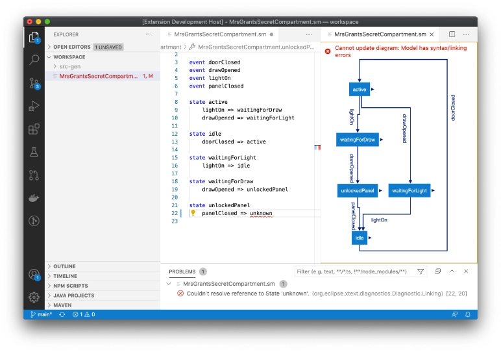Click the 'drawOpened => unlockedPanel' line 19 text

[245, 189]
